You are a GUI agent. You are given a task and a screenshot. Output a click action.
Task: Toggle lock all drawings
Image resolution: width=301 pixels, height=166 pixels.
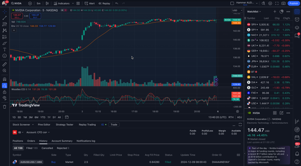tap(5, 92)
